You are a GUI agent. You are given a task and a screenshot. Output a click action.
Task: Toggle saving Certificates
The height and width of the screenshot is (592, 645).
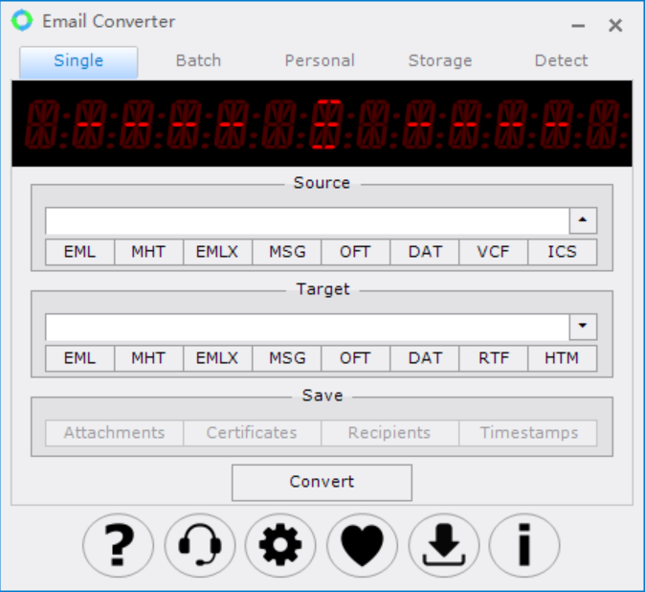coord(252,433)
